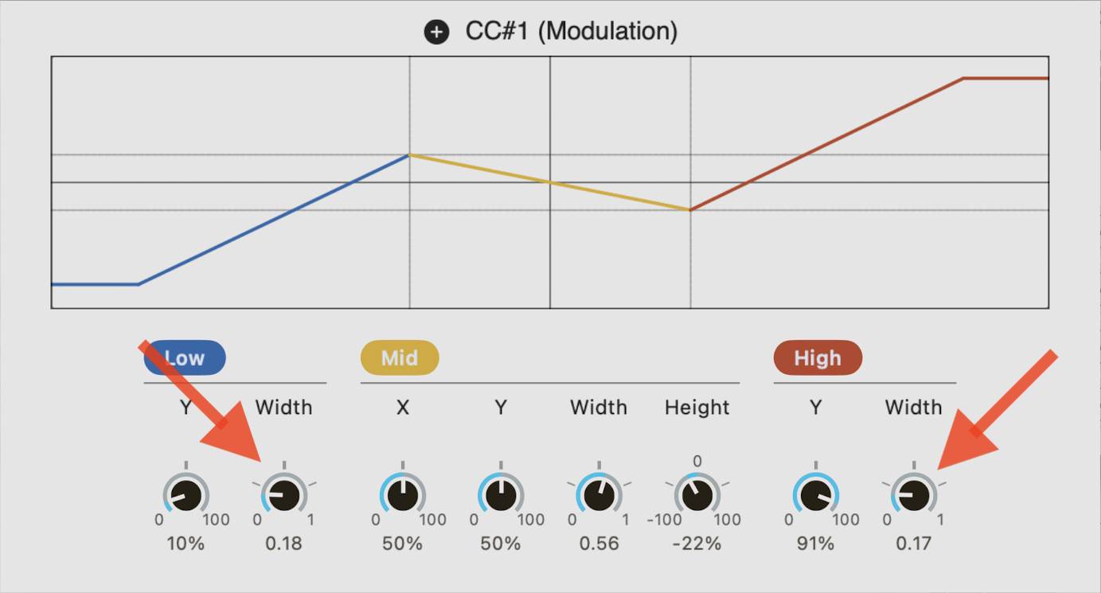This screenshot has height=593, width=1101.
Task: Click the High Width knob
Action: click(914, 495)
